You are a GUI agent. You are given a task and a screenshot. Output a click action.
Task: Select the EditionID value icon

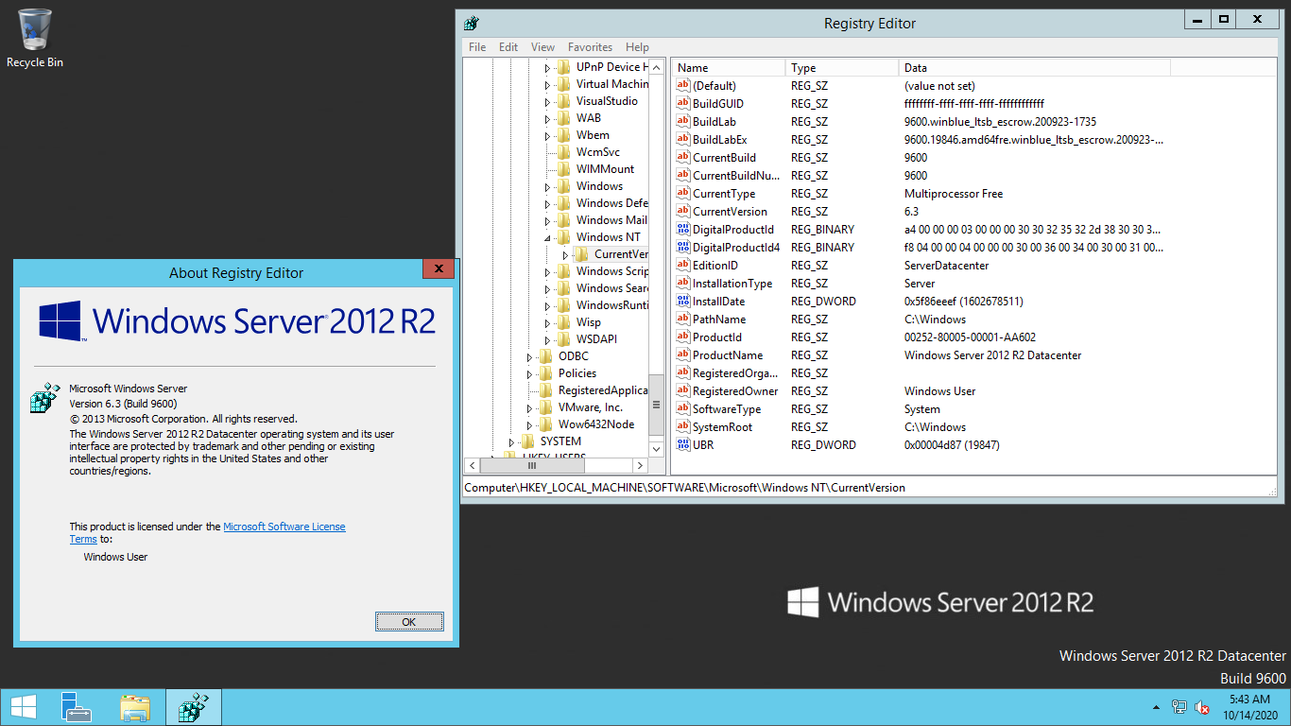coord(683,265)
